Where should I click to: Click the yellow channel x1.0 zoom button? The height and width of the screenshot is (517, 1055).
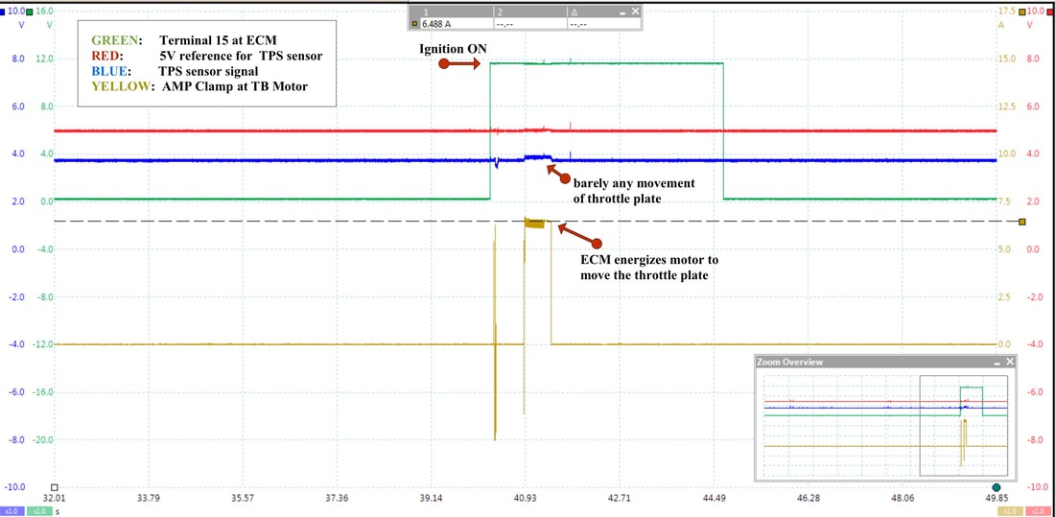pos(1011,511)
